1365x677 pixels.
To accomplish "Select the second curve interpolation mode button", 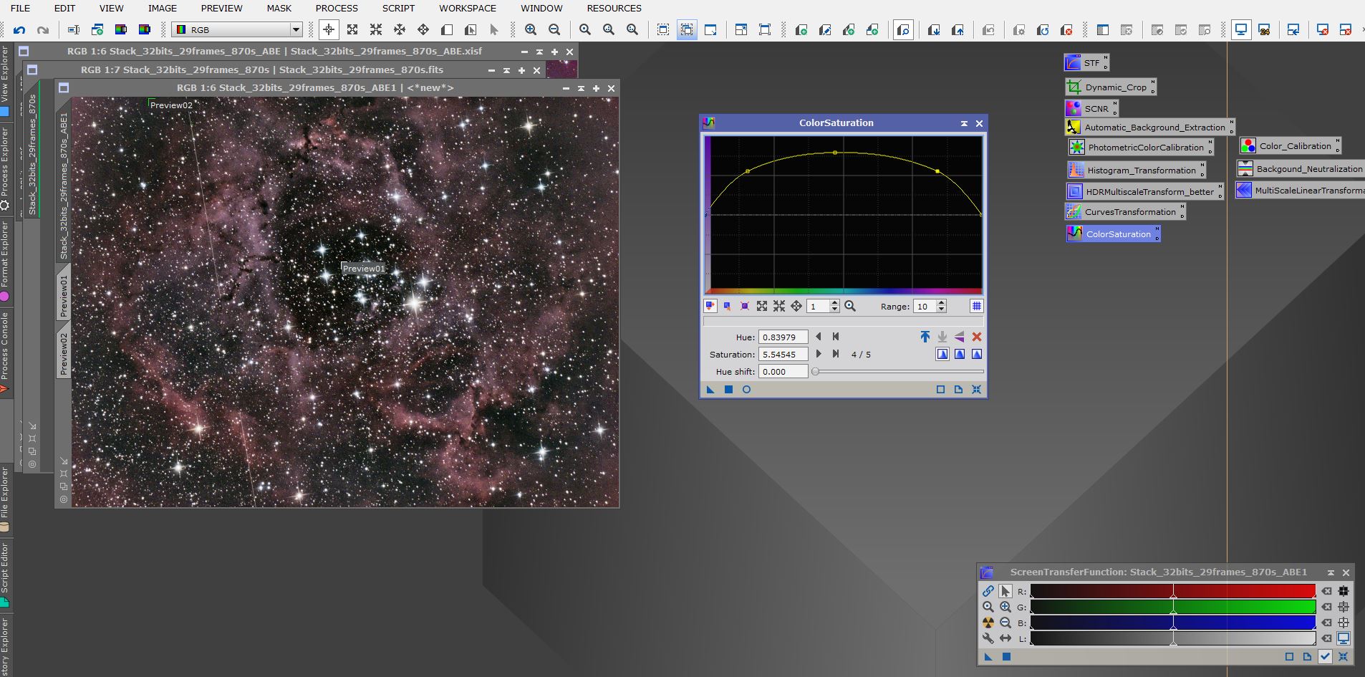I will [x=960, y=354].
